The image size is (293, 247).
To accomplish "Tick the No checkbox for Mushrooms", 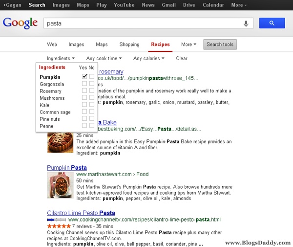I will (x=92, y=97).
